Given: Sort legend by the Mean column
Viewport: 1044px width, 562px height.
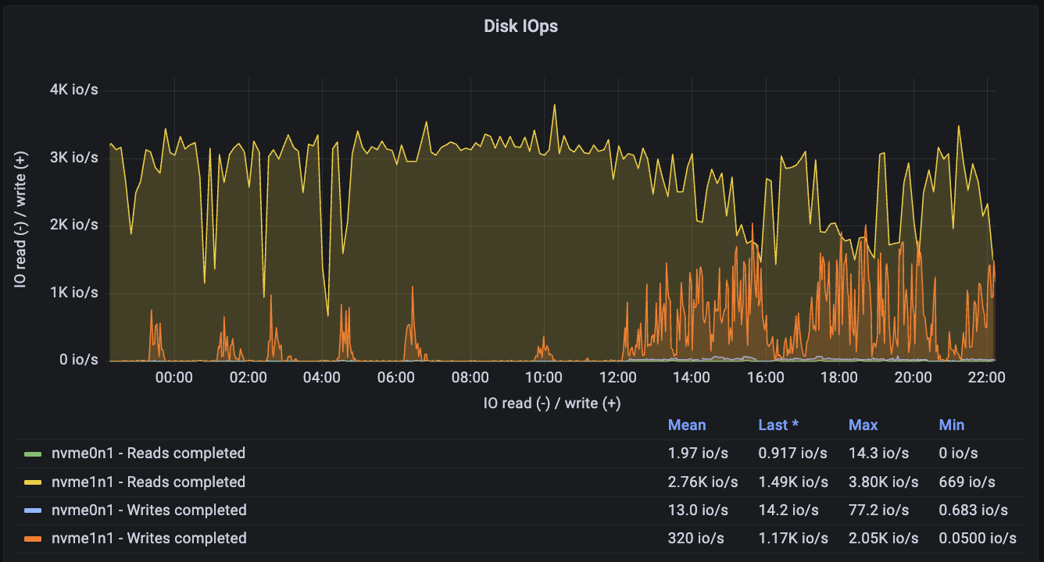Looking at the screenshot, I should (686, 425).
